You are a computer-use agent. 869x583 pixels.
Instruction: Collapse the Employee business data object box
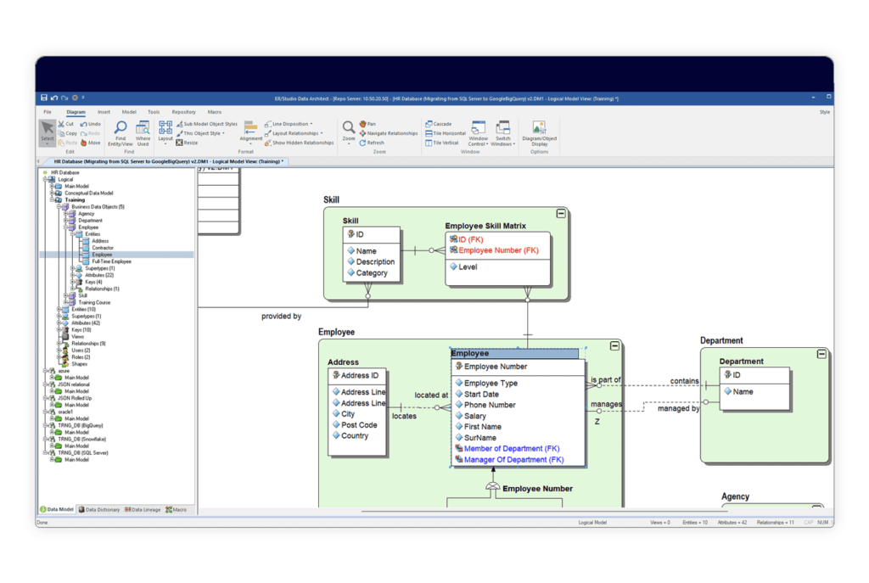click(x=614, y=345)
